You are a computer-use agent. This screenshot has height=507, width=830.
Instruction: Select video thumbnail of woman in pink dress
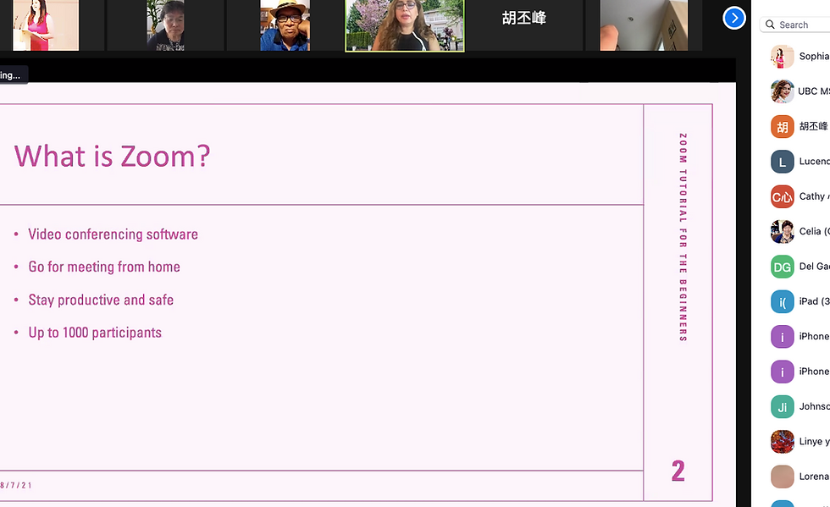(x=46, y=25)
